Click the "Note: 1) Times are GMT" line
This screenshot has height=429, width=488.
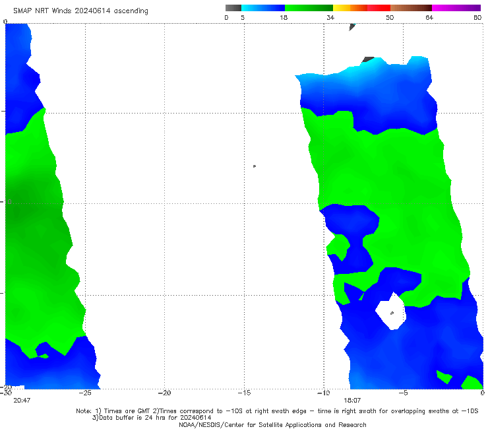tap(277, 411)
